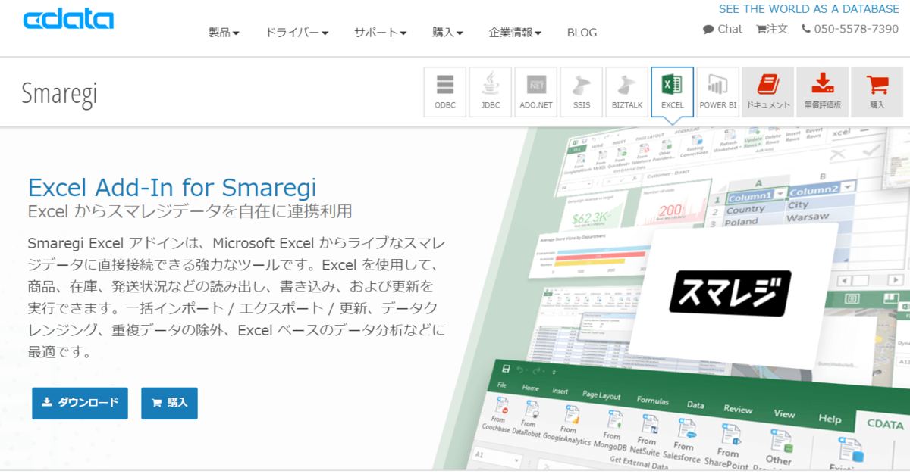
Task: Open the Chat link in header
Action: coord(723,29)
